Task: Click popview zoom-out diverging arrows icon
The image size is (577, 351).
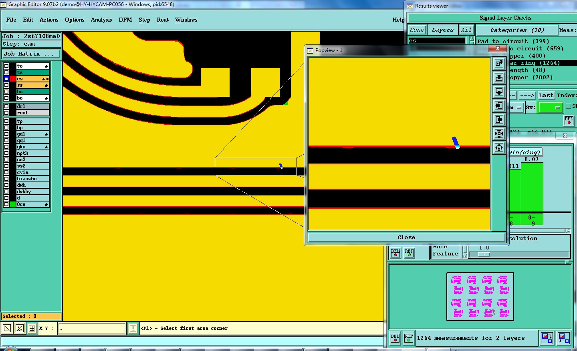Action: click(x=499, y=148)
